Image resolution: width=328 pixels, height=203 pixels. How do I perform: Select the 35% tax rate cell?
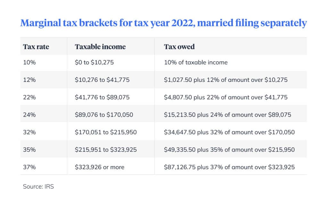coord(29,149)
